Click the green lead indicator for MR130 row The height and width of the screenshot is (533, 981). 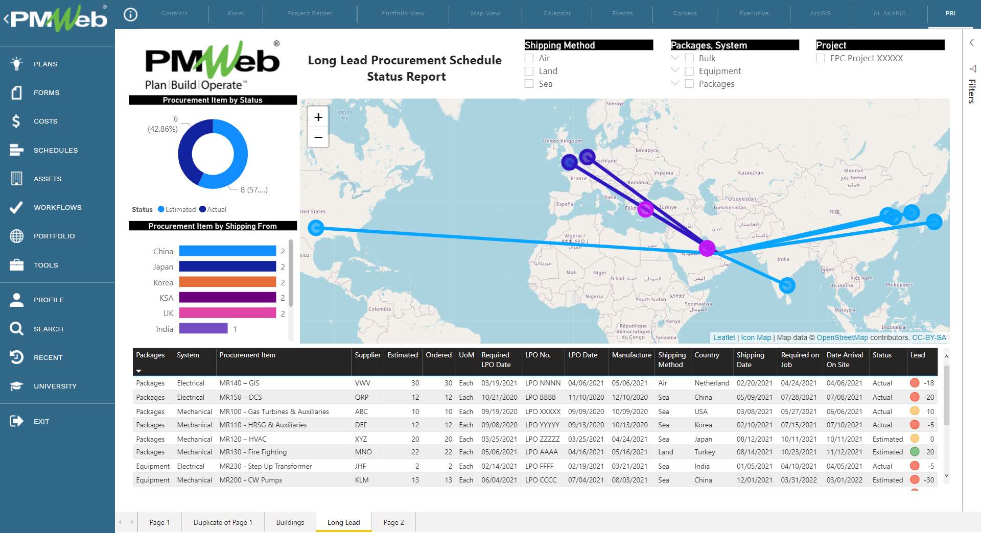pyautogui.click(x=915, y=452)
